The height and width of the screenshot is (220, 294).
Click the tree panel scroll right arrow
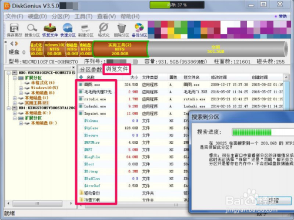pos(71,204)
